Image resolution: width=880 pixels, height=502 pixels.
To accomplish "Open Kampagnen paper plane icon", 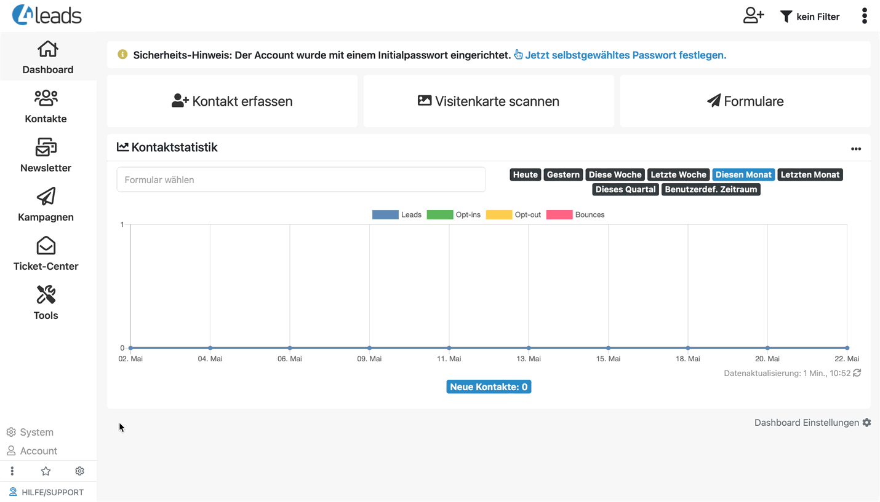I will pos(46,197).
